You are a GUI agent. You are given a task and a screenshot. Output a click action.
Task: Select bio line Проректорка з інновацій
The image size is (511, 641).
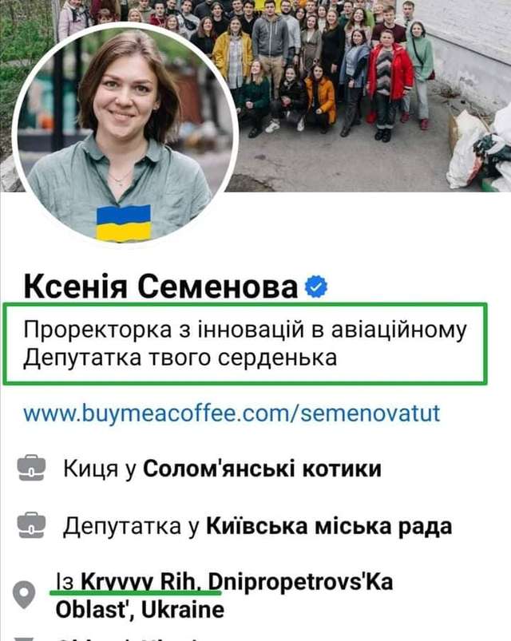click(245, 330)
